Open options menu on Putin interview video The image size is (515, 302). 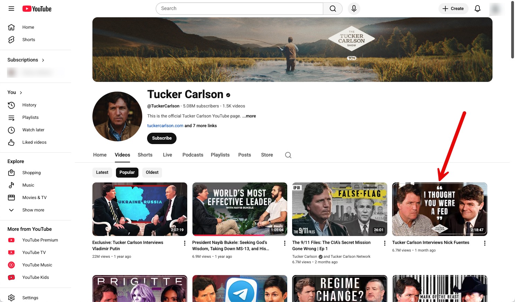(184, 243)
